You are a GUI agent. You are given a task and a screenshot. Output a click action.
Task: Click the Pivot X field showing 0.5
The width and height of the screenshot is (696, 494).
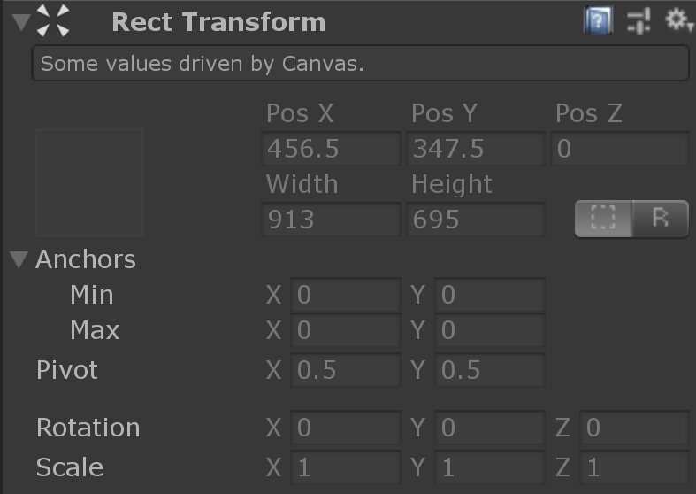346,369
